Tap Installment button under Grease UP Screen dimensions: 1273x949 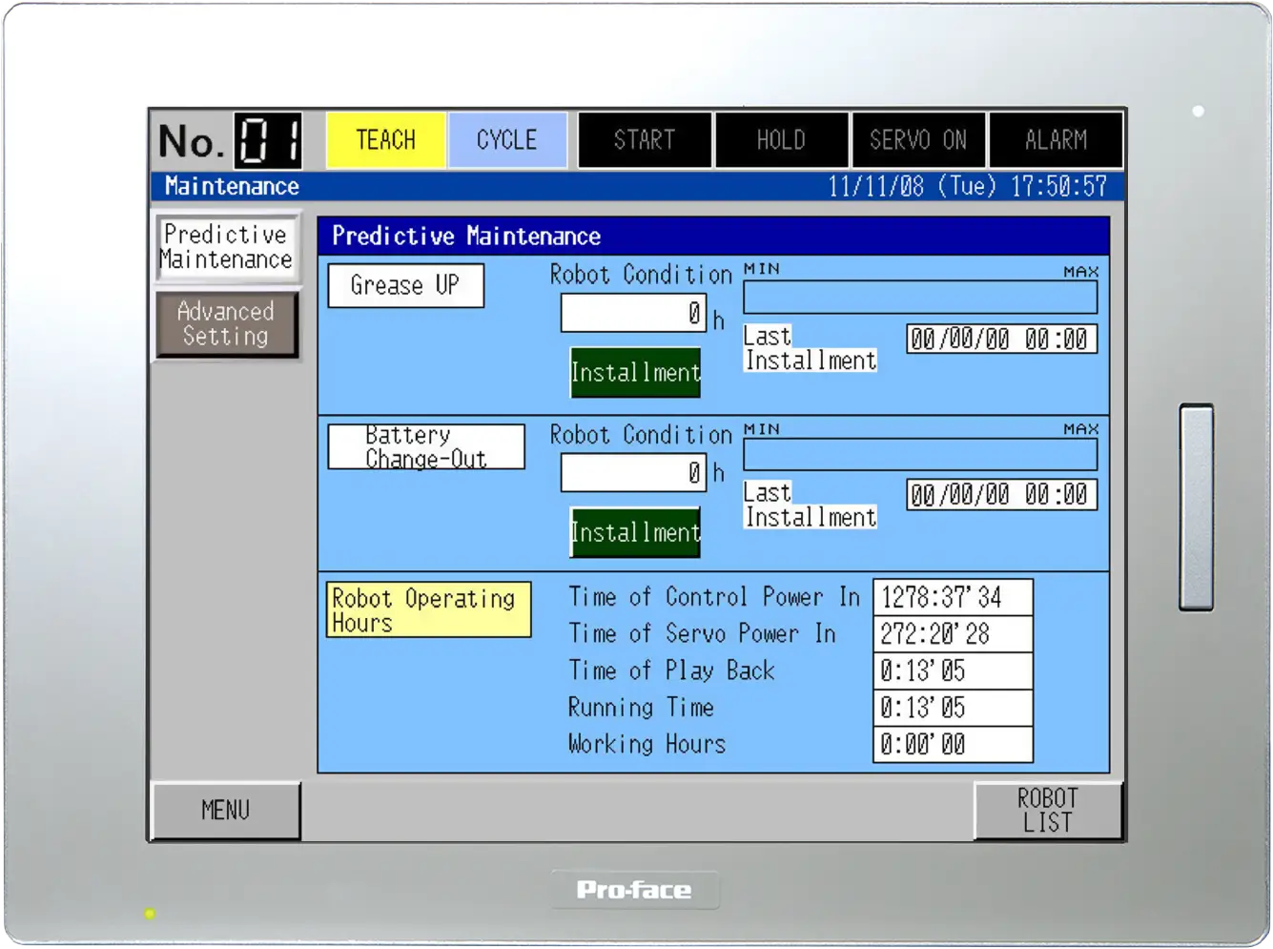point(635,372)
